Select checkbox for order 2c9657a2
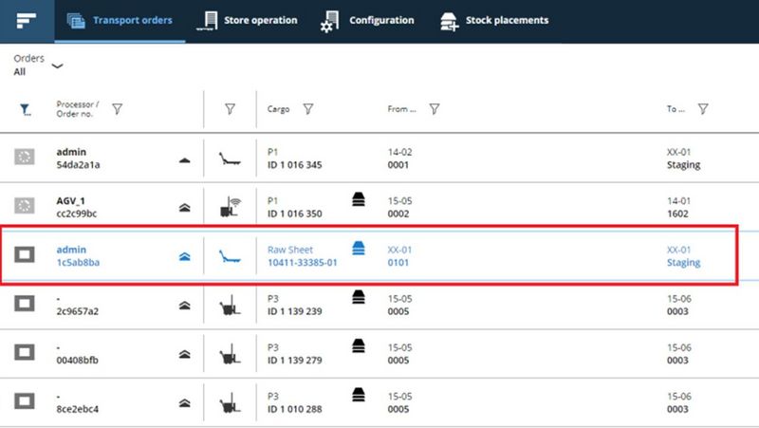759x428 pixels. click(x=25, y=304)
